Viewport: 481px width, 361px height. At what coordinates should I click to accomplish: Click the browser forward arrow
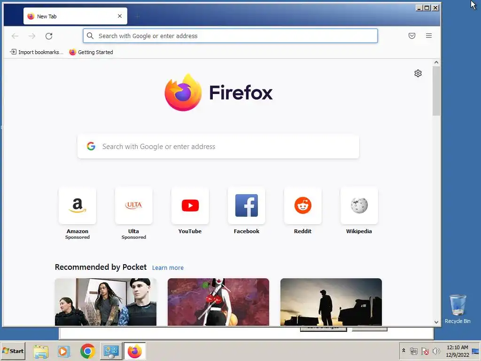(32, 36)
